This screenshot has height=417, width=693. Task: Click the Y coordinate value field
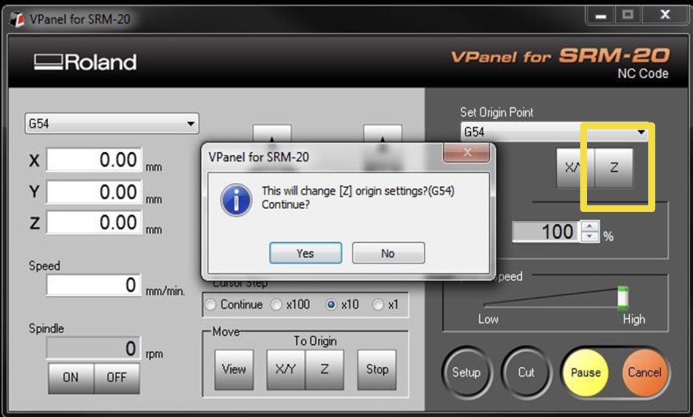(x=94, y=191)
